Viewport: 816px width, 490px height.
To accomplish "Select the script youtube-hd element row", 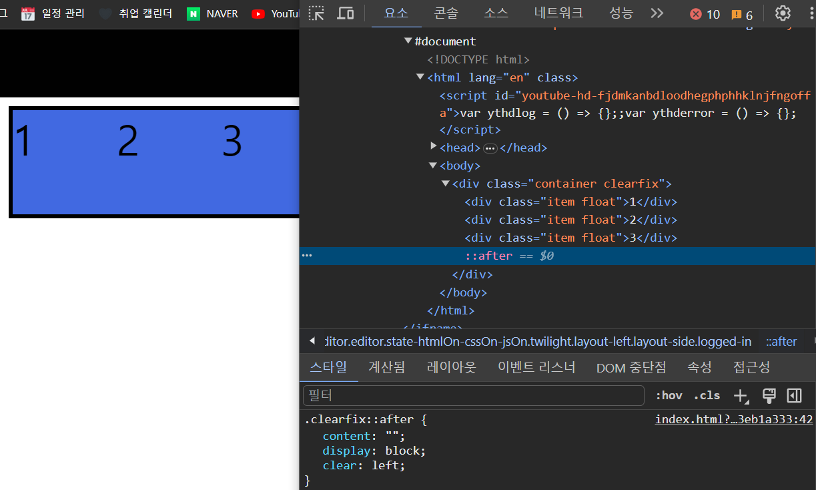I will (625, 112).
